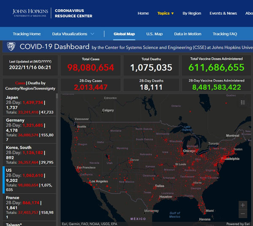
Task: Click the Seattle label on the map
Action: pyautogui.click(x=81, y=127)
